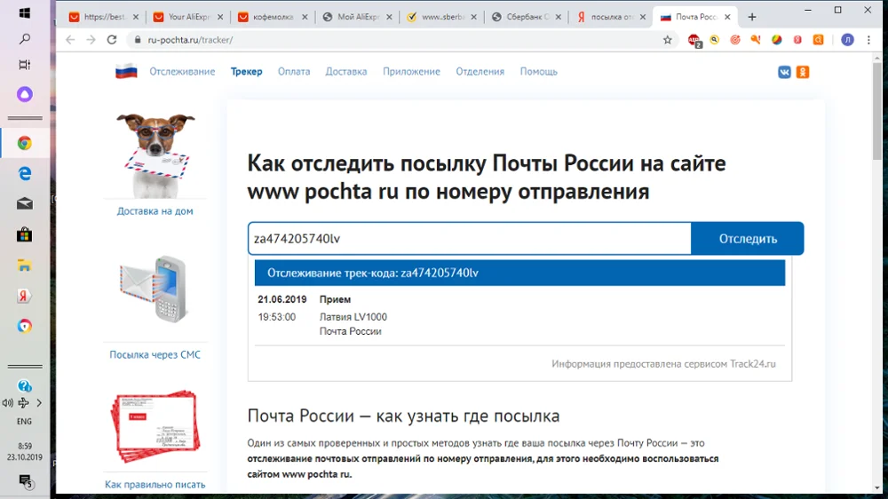Open the Посылка через СМС link
This screenshot has height=499, width=888.
pos(155,354)
